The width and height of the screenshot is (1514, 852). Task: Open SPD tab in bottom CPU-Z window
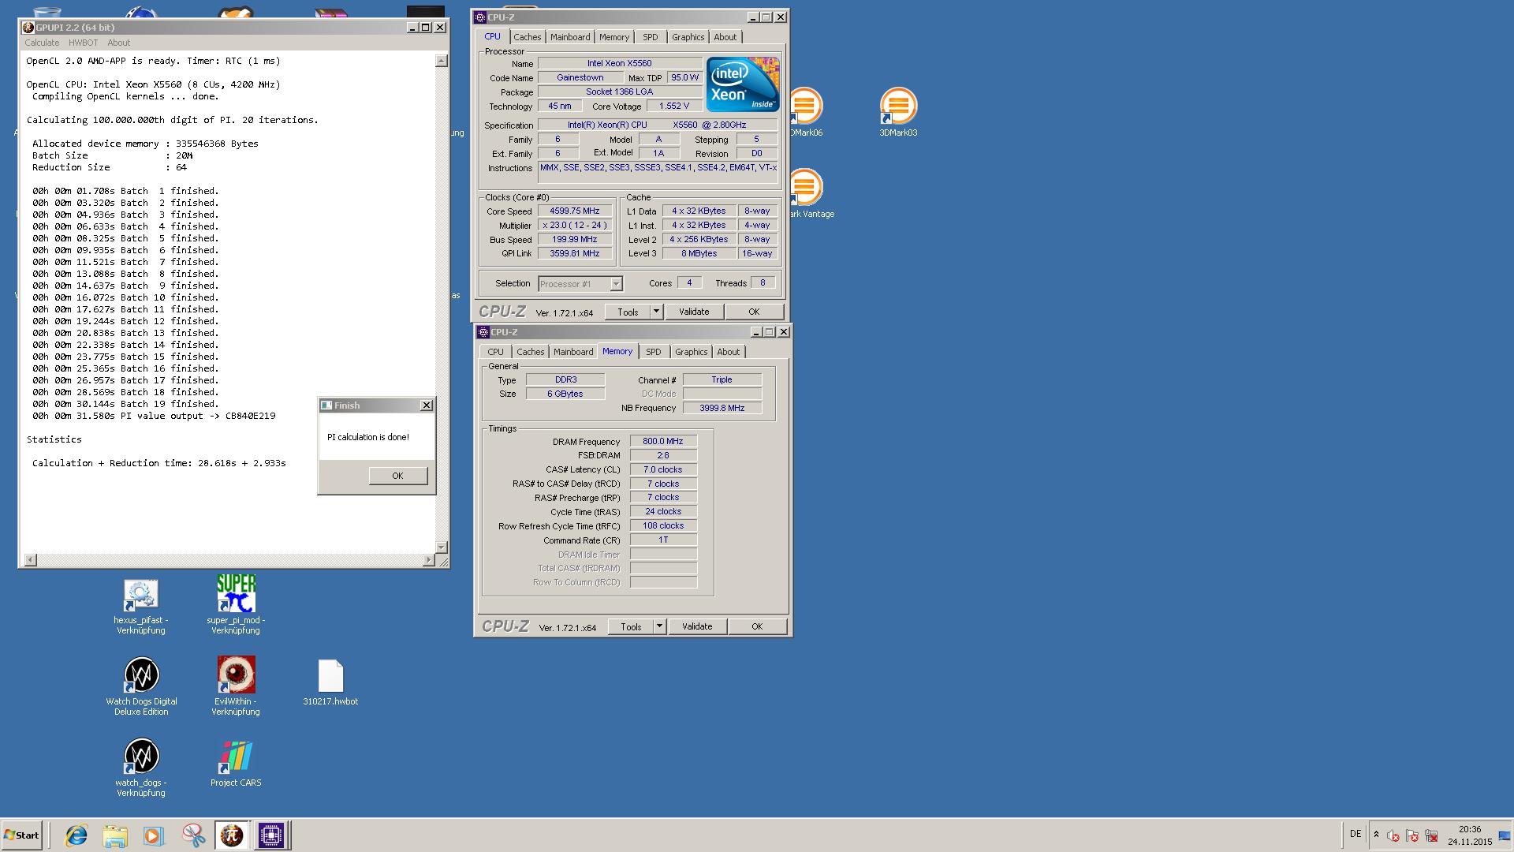(654, 352)
